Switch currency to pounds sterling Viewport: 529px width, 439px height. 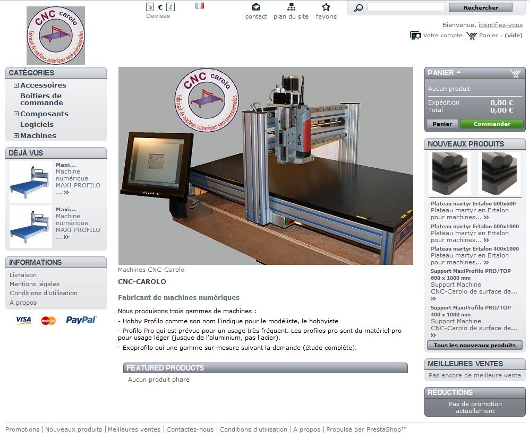point(170,6)
